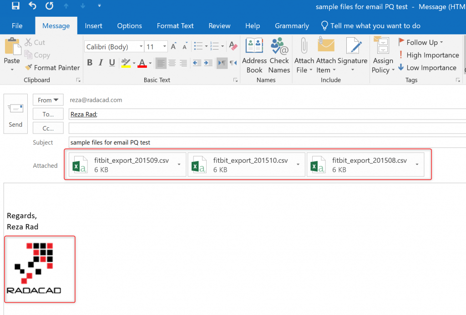This screenshot has width=466, height=315.
Task: Open the Format Text tab
Action: [175, 26]
